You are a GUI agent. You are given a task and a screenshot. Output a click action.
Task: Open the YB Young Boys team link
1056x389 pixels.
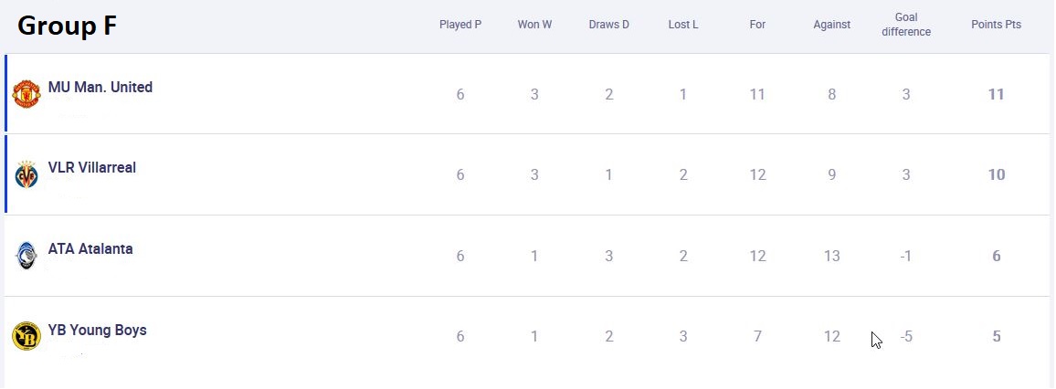point(97,330)
